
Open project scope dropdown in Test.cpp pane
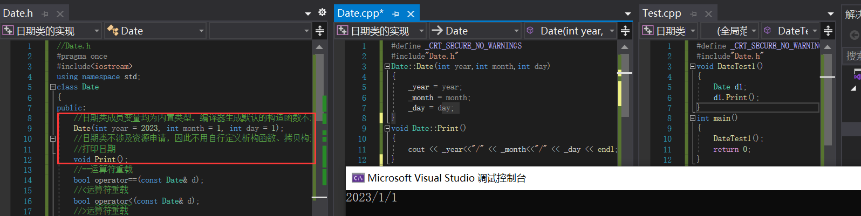[669, 31]
